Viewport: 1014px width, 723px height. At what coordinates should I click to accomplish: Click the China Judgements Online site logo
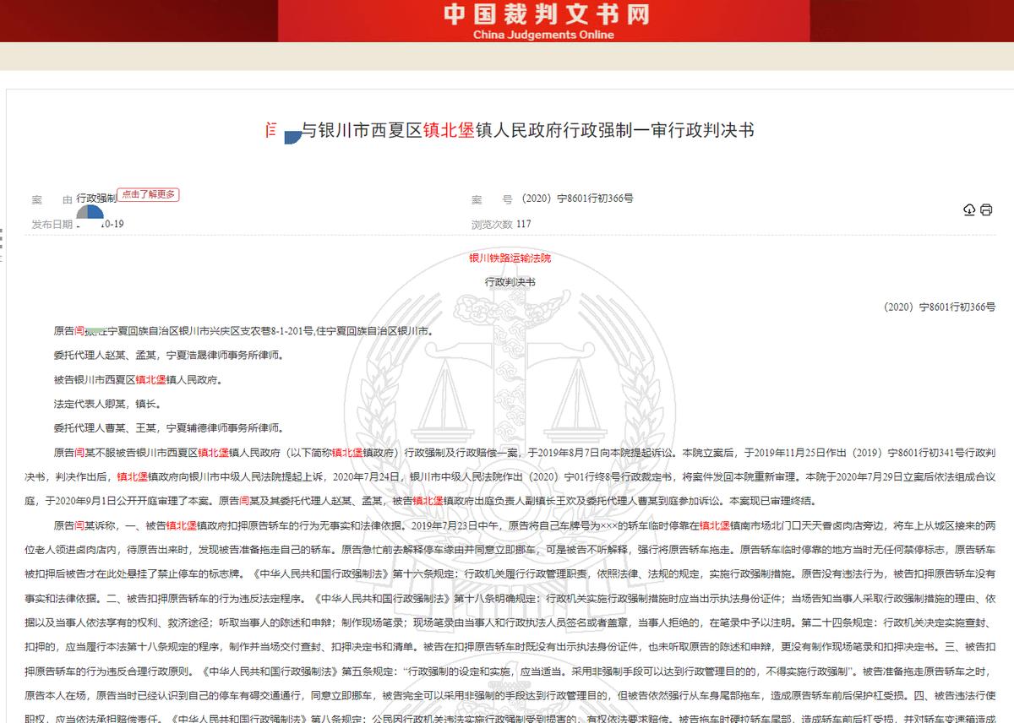point(548,21)
